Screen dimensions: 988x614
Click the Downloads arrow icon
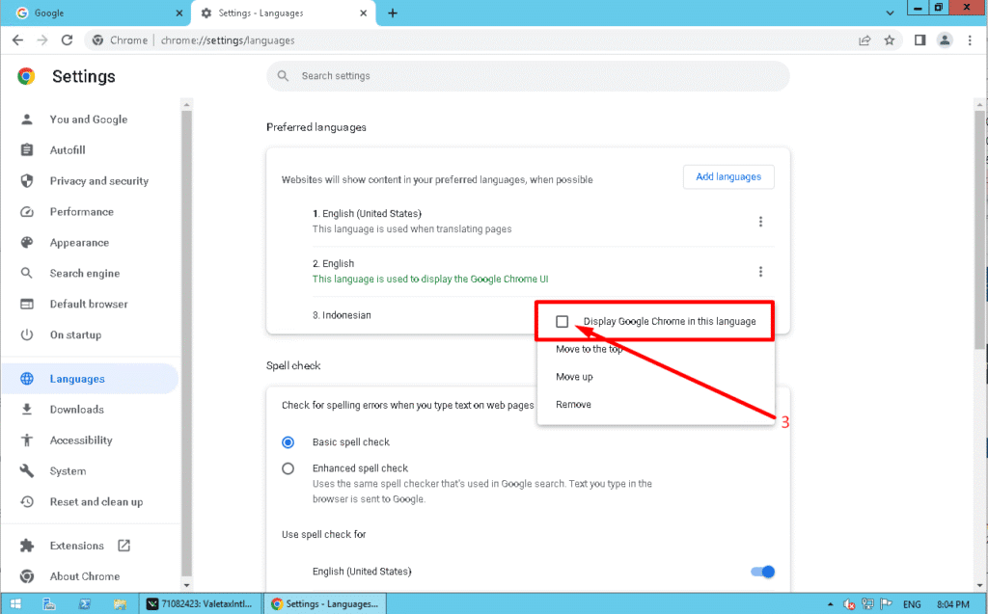(x=26, y=410)
